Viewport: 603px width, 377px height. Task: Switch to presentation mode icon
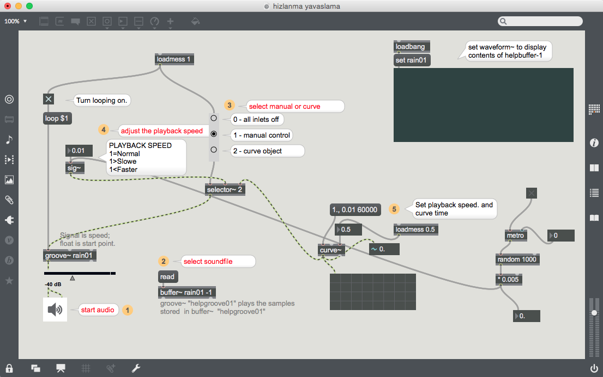61,368
